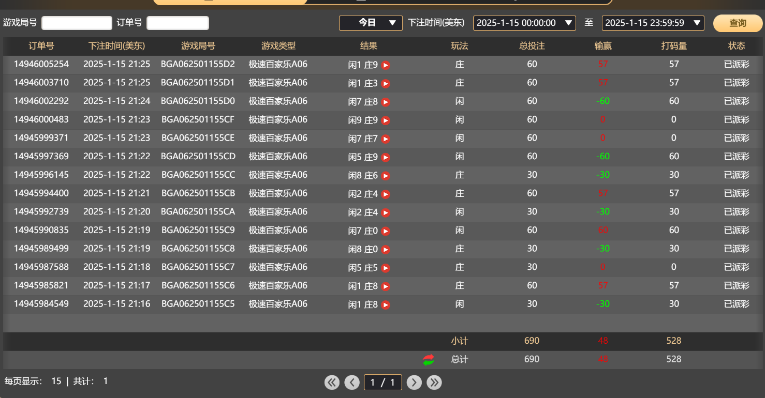Click the red-green swap arrows beside 总计
Viewport: 765px width, 398px height.
tap(428, 359)
